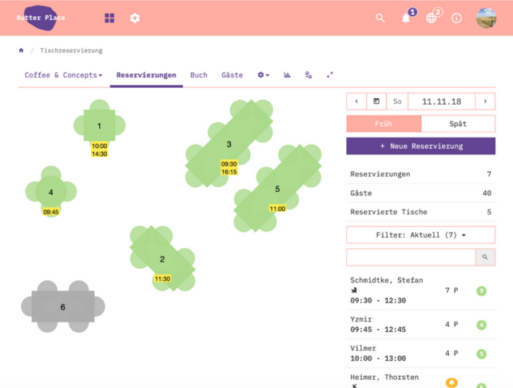Open the Filter: Aktuell (7) dropdown
This screenshot has width=513, height=388.
point(420,235)
